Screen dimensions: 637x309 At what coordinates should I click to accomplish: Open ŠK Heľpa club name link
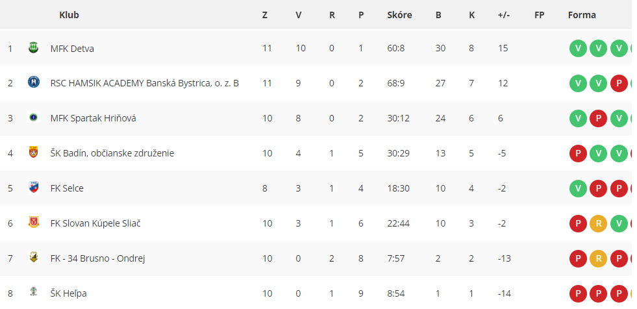[69, 293]
